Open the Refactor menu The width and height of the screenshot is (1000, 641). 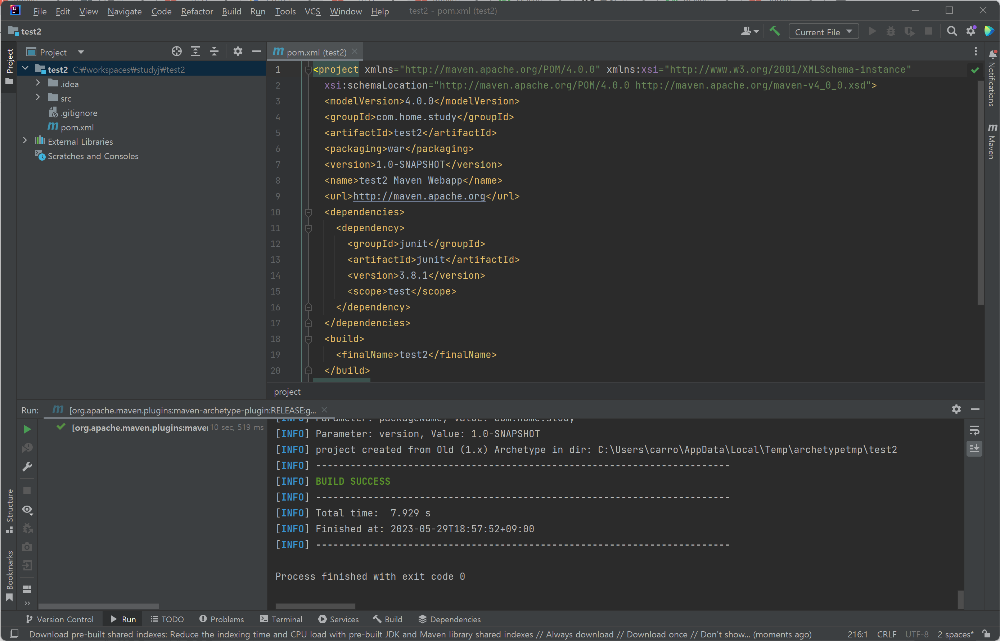point(197,11)
